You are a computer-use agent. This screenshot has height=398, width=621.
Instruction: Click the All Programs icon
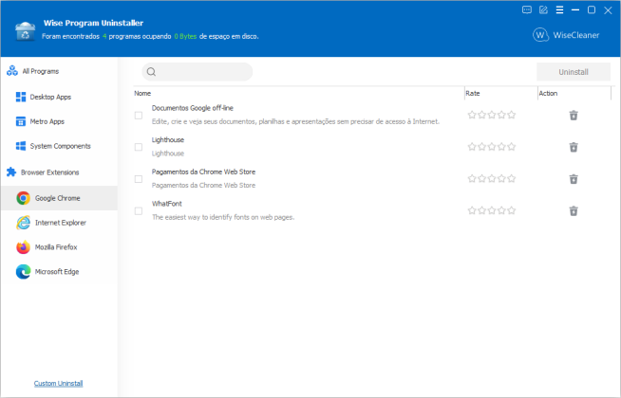(12, 71)
